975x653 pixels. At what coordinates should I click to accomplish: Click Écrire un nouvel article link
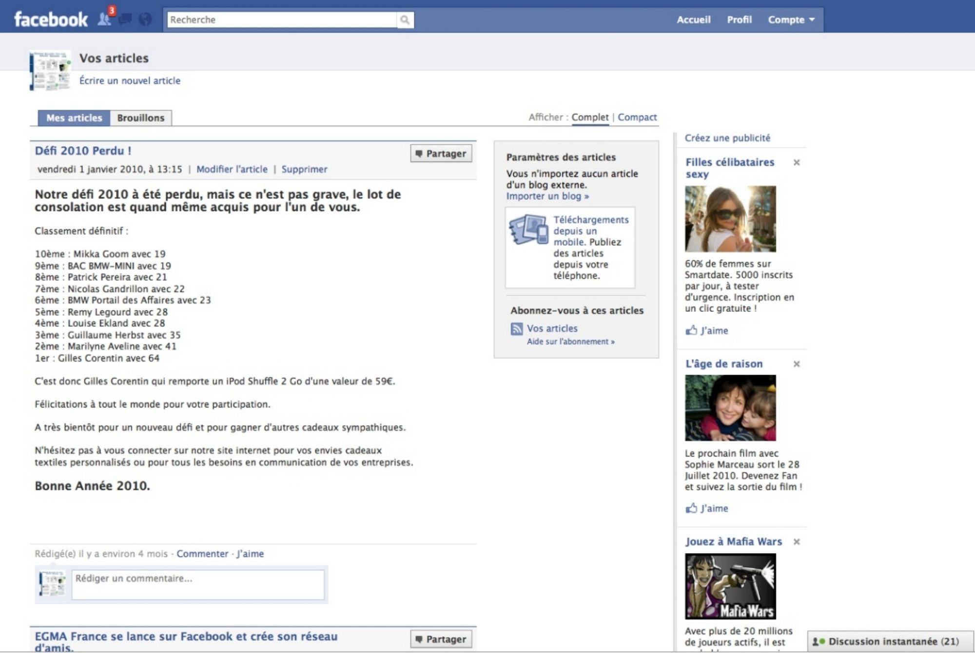(x=130, y=81)
